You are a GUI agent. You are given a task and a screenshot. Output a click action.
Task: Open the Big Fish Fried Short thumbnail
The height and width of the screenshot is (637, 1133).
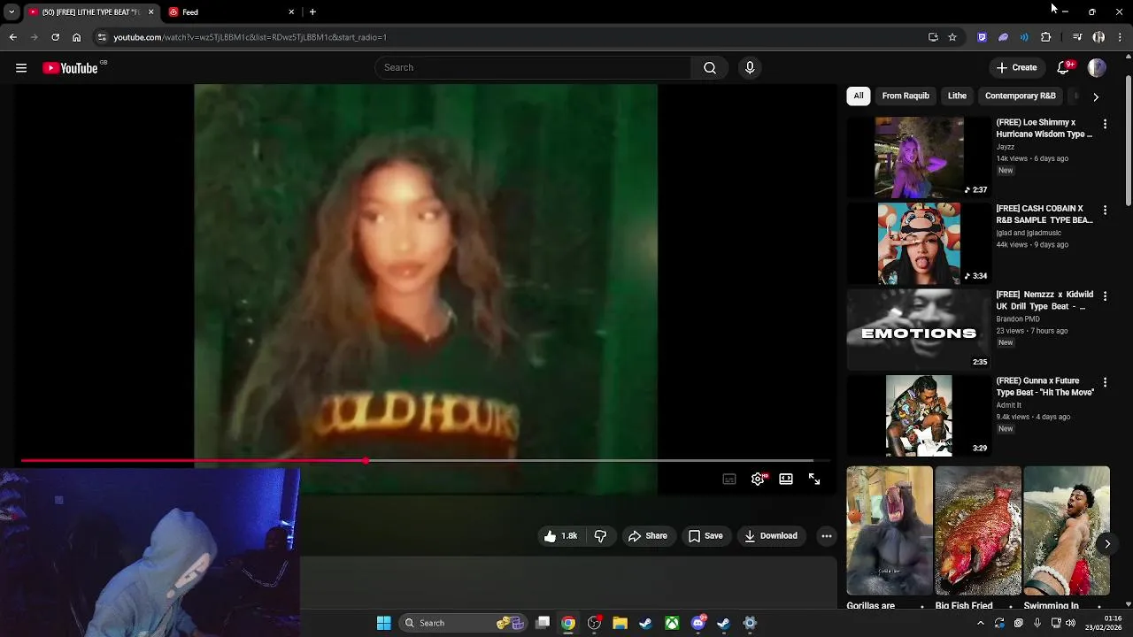tap(978, 531)
